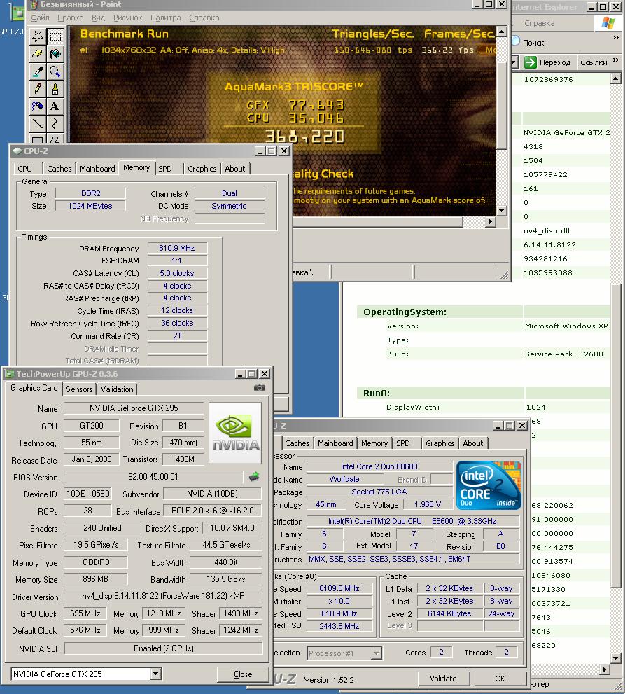Click the Переход button in Internet Explorer
Screen dimensions: 625x694
(x=549, y=62)
